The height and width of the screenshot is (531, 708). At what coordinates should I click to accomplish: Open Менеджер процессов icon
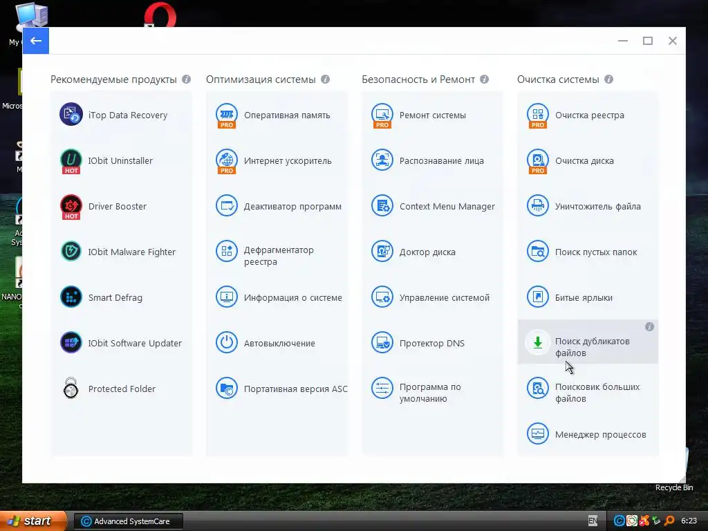pos(537,434)
